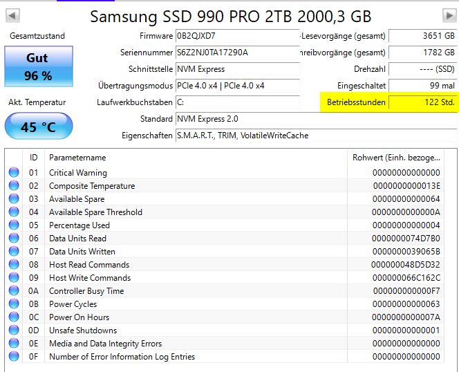Viewport: 459px width, 372px height.
Task: Go to previous disk with left arrow
Action: [x=12, y=15]
